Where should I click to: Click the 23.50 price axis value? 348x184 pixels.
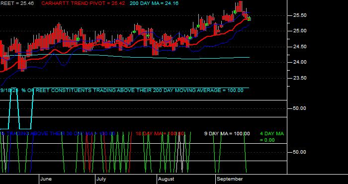click(300, 78)
